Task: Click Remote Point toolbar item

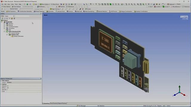Action: pyautogui.click(x=60, y=11)
